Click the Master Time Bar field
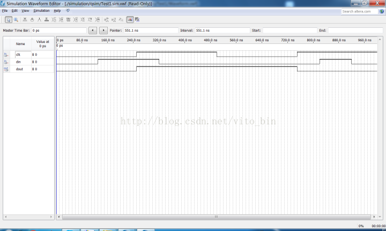The width and height of the screenshot is (386, 231). click(x=59, y=30)
